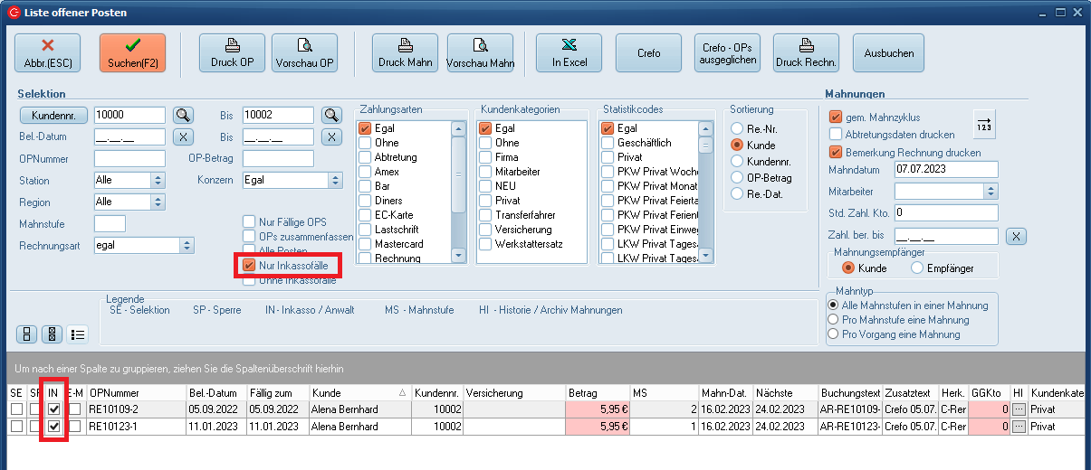Image resolution: width=1091 pixels, height=470 pixels.
Task: Tick Abtretungsdaten drucken checkbox
Action: point(836,134)
